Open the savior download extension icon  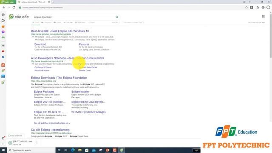252,8
